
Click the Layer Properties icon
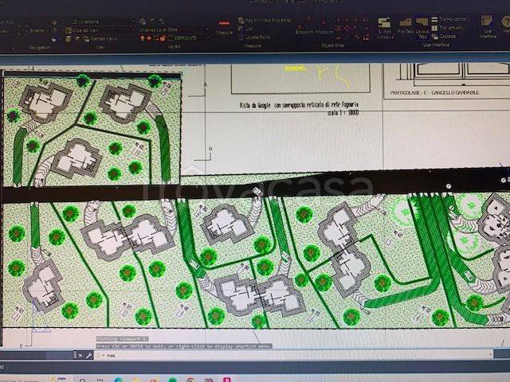pos(143,21)
